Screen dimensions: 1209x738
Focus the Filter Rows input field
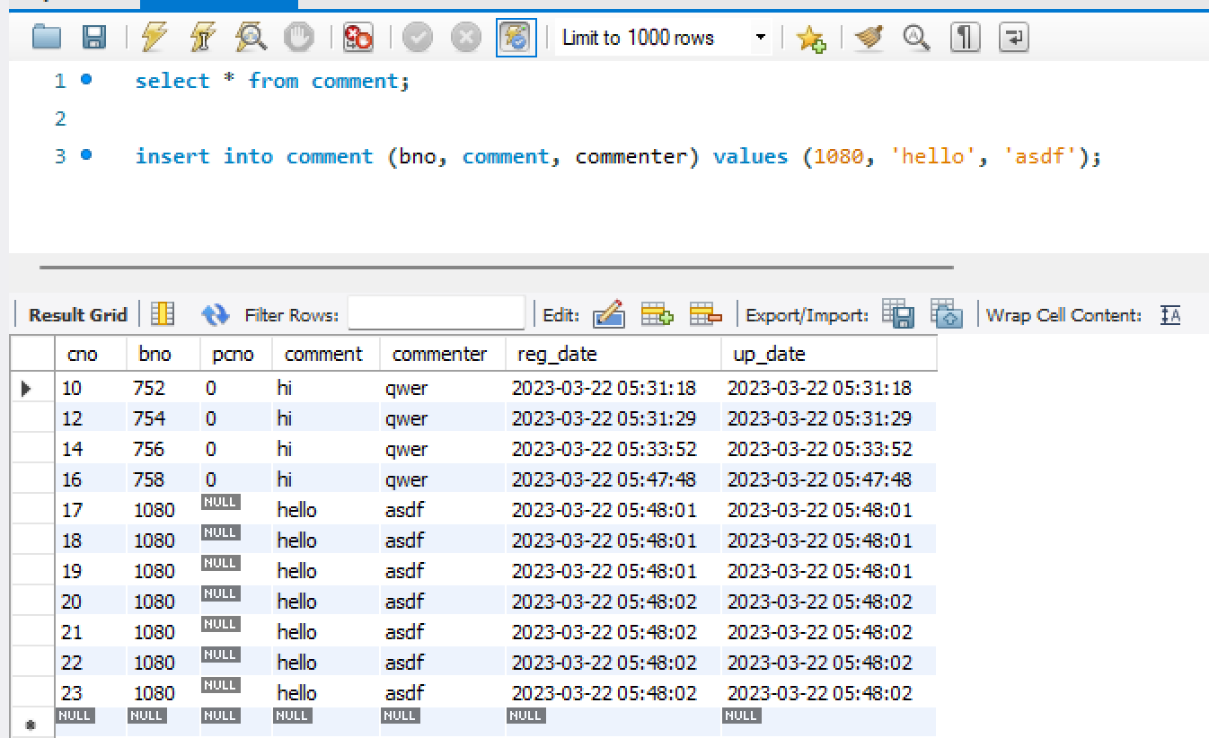point(436,314)
